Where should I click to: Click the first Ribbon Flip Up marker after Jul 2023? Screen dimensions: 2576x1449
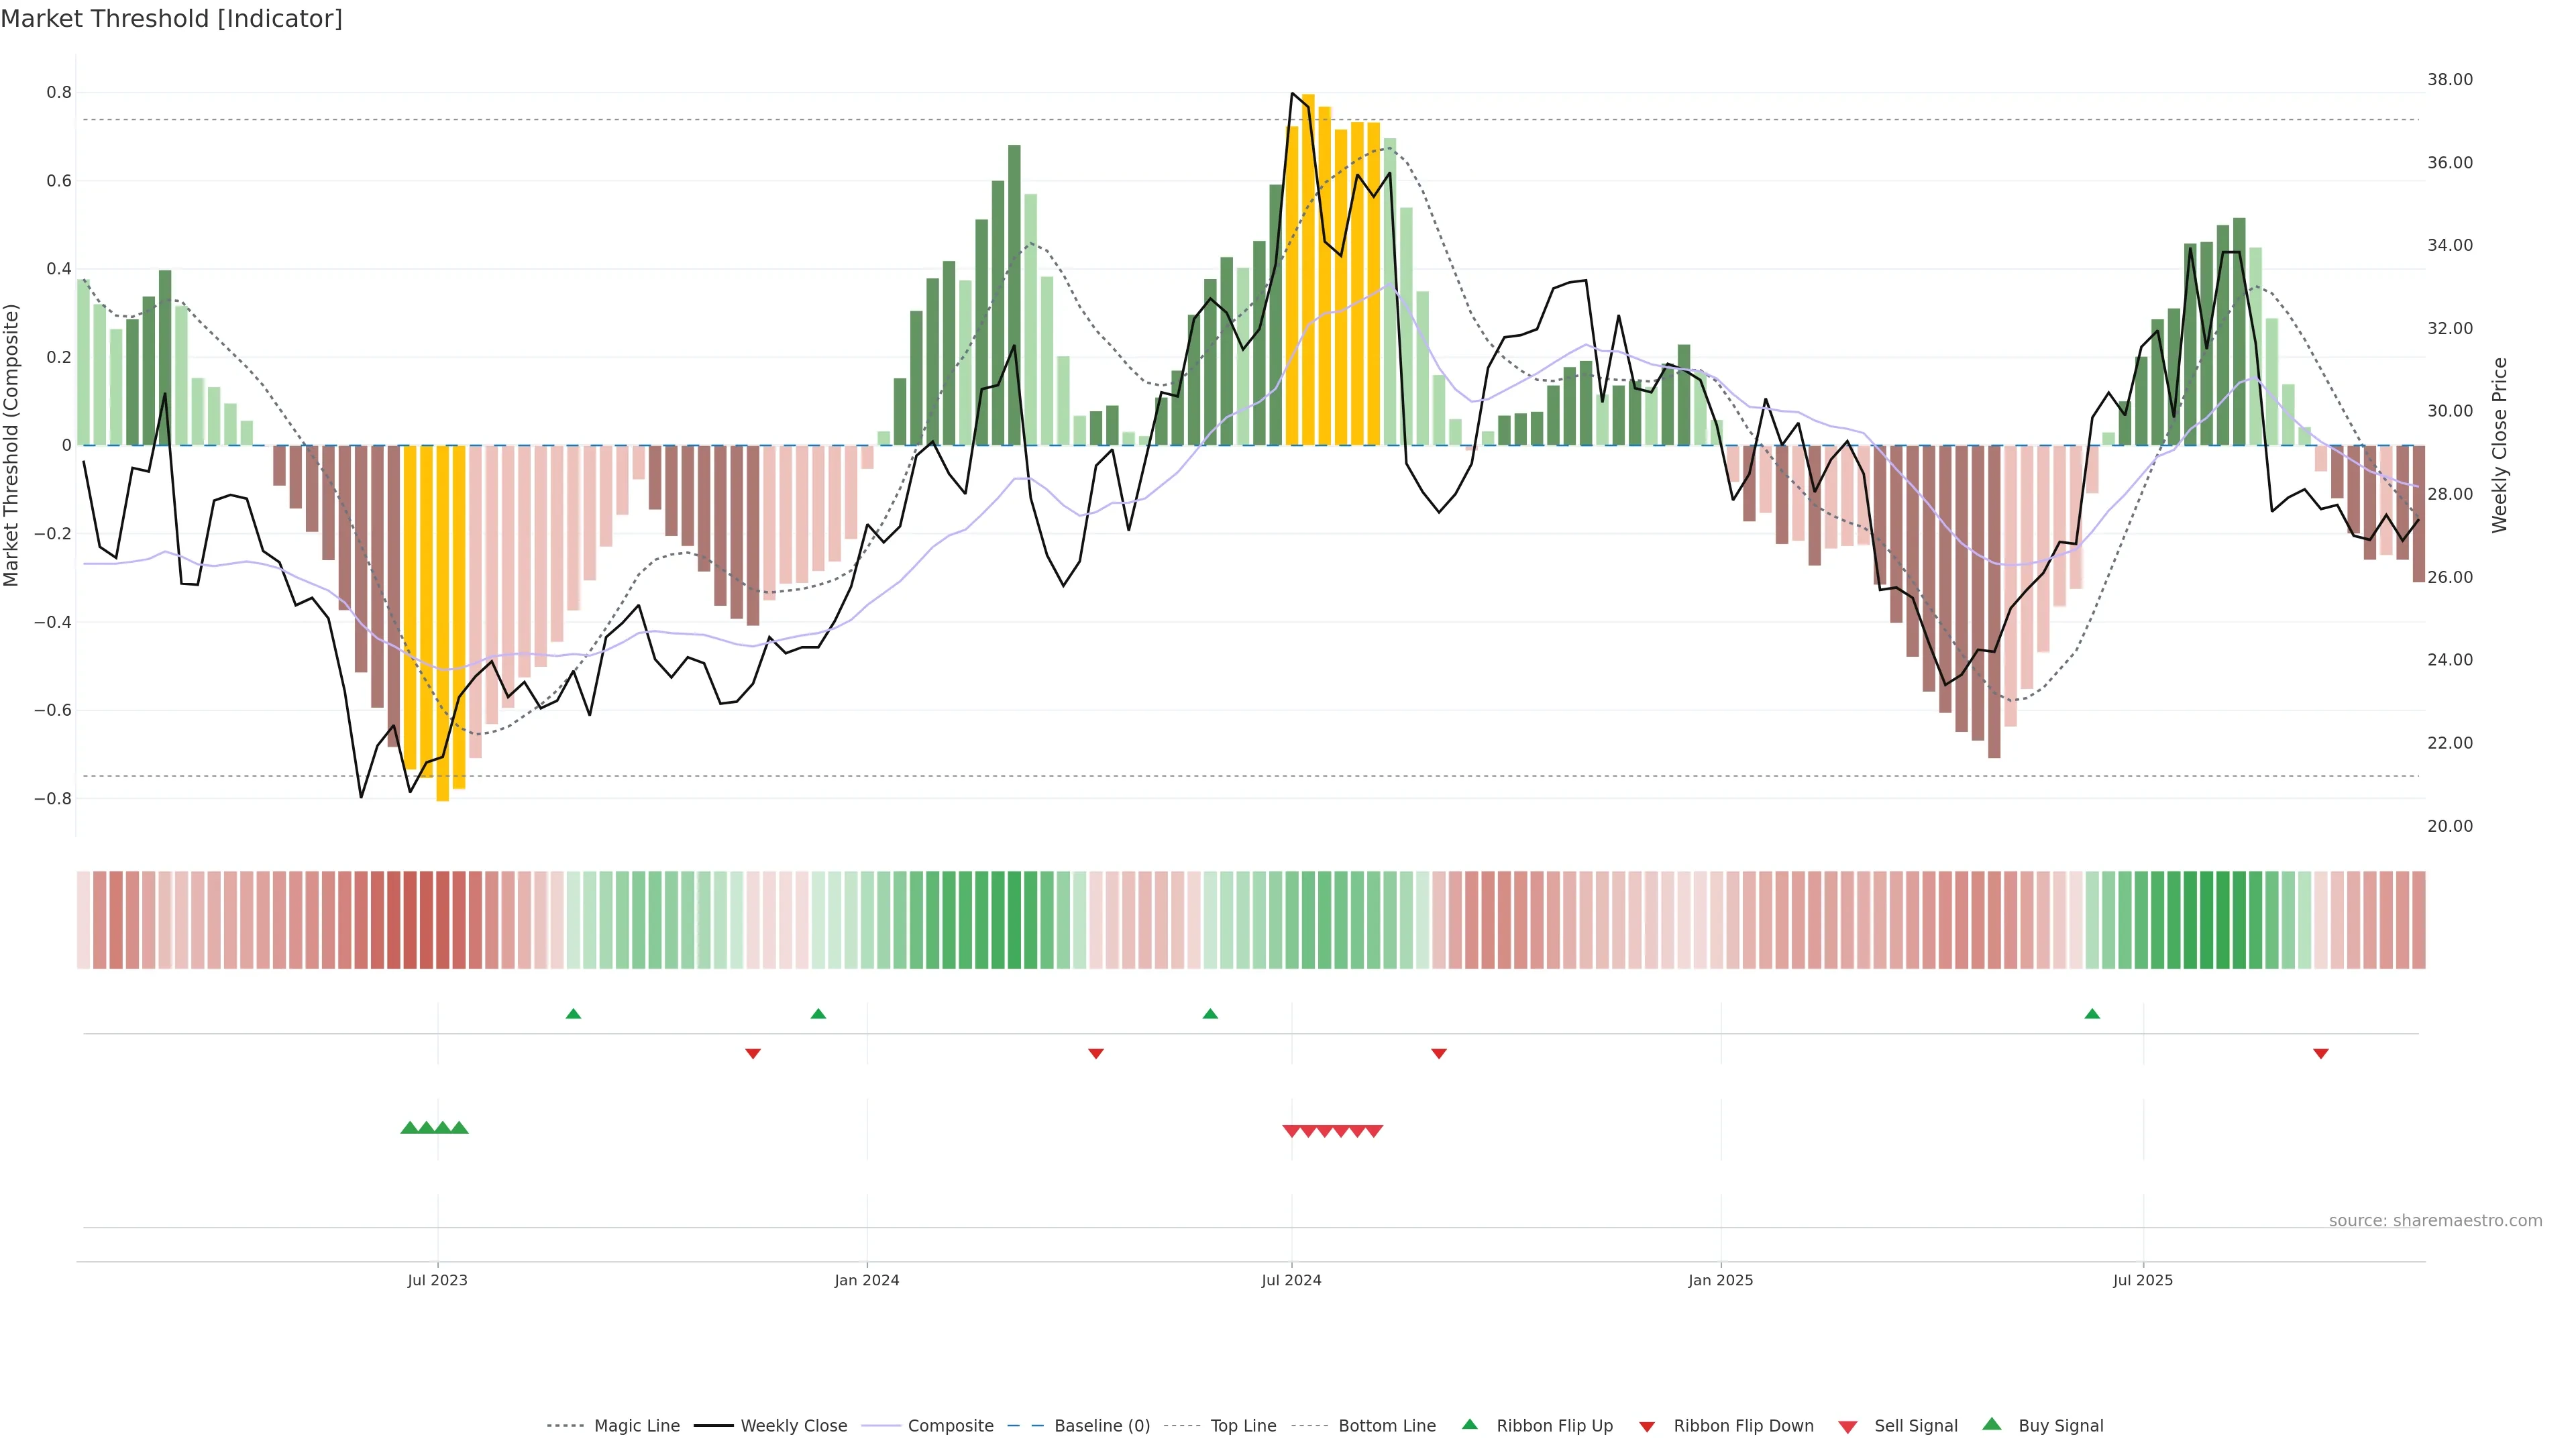pos(573,1014)
